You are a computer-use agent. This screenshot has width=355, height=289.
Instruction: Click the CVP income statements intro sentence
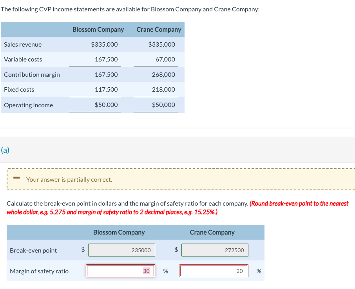[130, 9]
